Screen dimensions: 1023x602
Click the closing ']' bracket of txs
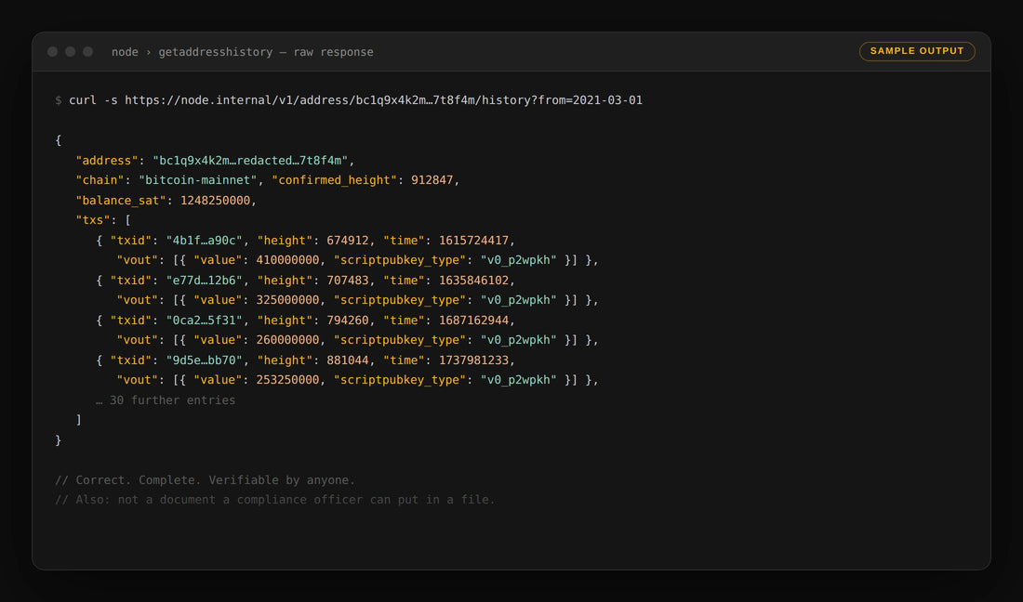[79, 420]
